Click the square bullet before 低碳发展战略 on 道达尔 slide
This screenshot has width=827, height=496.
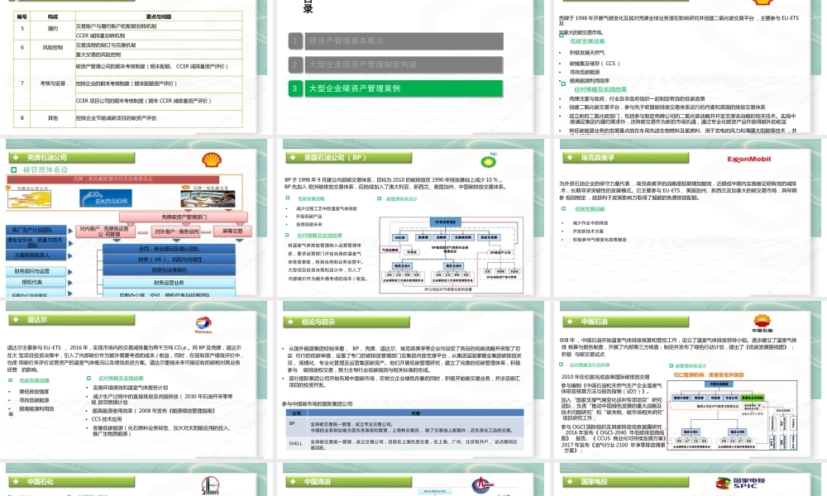tap(11, 380)
